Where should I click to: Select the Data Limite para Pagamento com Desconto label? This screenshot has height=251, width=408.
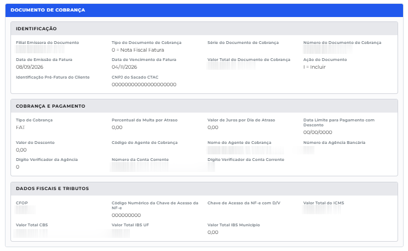tap(339, 122)
